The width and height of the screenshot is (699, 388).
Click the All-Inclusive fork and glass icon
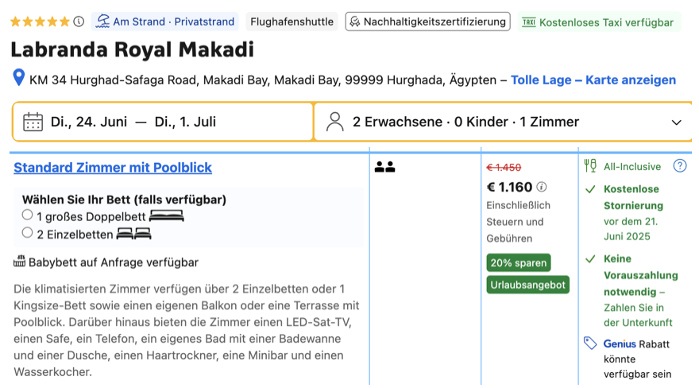click(x=590, y=166)
